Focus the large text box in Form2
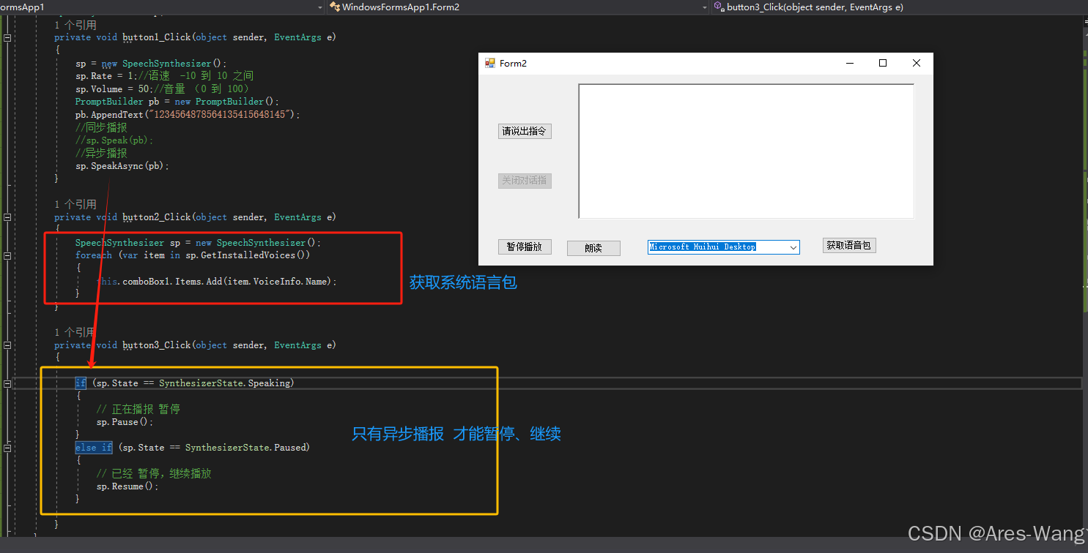 (x=746, y=151)
